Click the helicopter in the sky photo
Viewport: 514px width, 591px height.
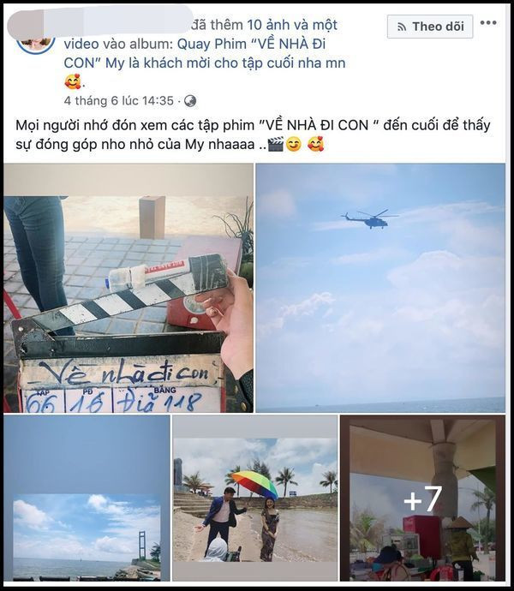tap(370, 218)
